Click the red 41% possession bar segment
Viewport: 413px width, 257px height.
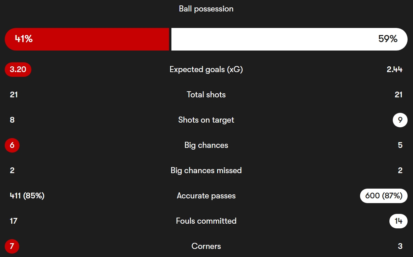pos(87,39)
